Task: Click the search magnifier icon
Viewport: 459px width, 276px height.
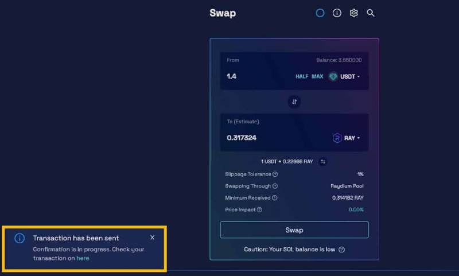Action: click(371, 13)
